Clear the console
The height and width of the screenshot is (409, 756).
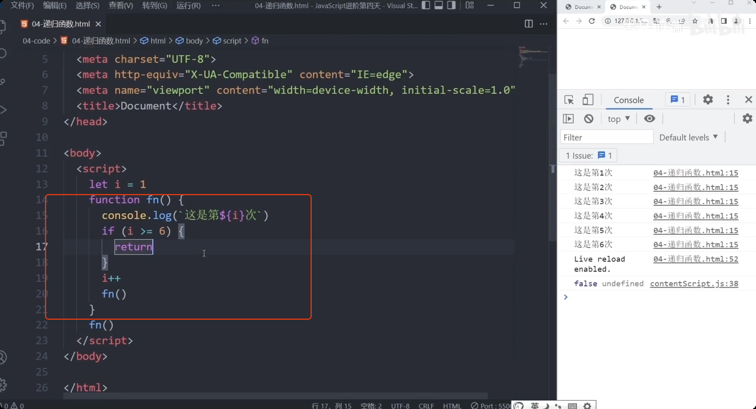589,119
